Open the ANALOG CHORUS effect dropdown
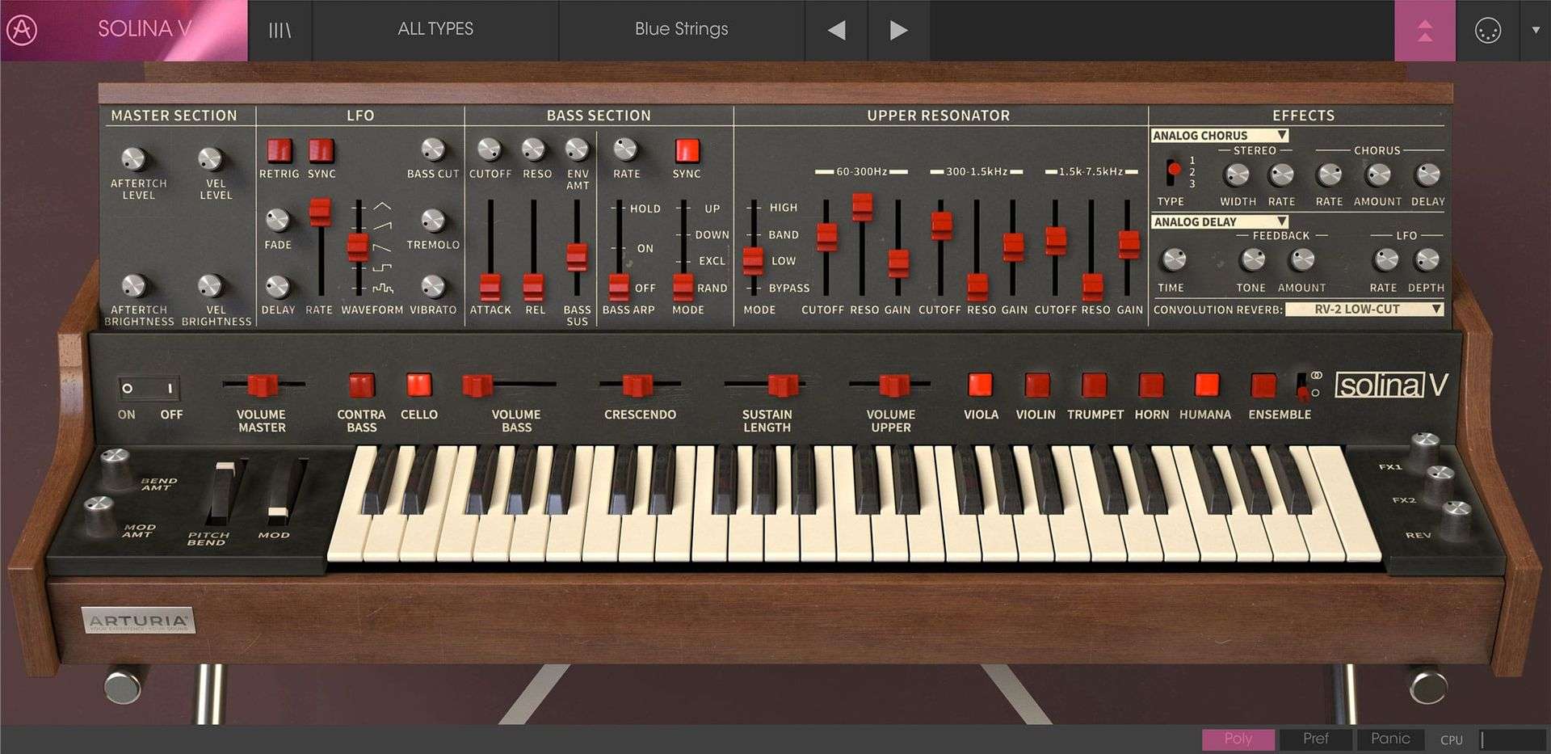 pos(1220,135)
